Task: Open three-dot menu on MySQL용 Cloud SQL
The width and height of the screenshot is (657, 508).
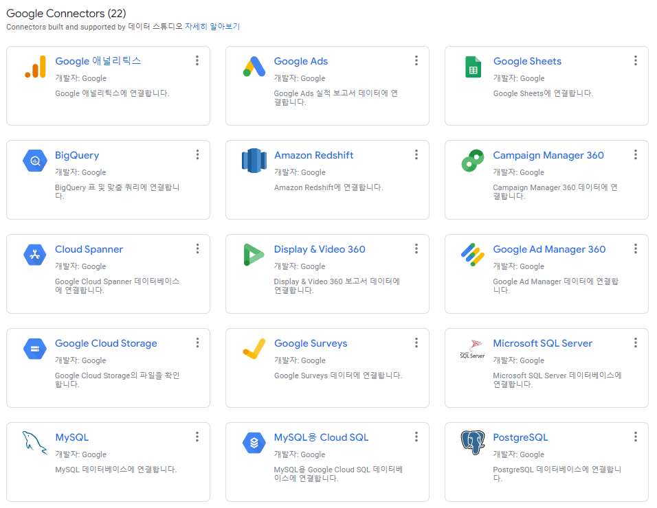Action: coord(416,437)
